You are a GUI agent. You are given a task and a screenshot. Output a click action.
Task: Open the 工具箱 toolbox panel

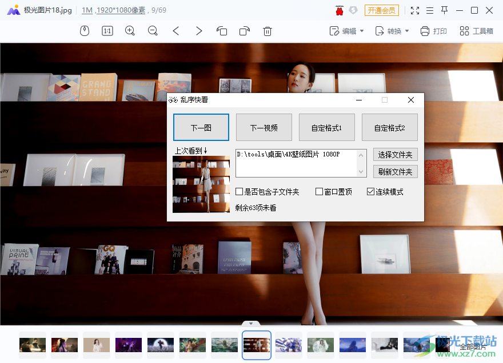tap(476, 31)
